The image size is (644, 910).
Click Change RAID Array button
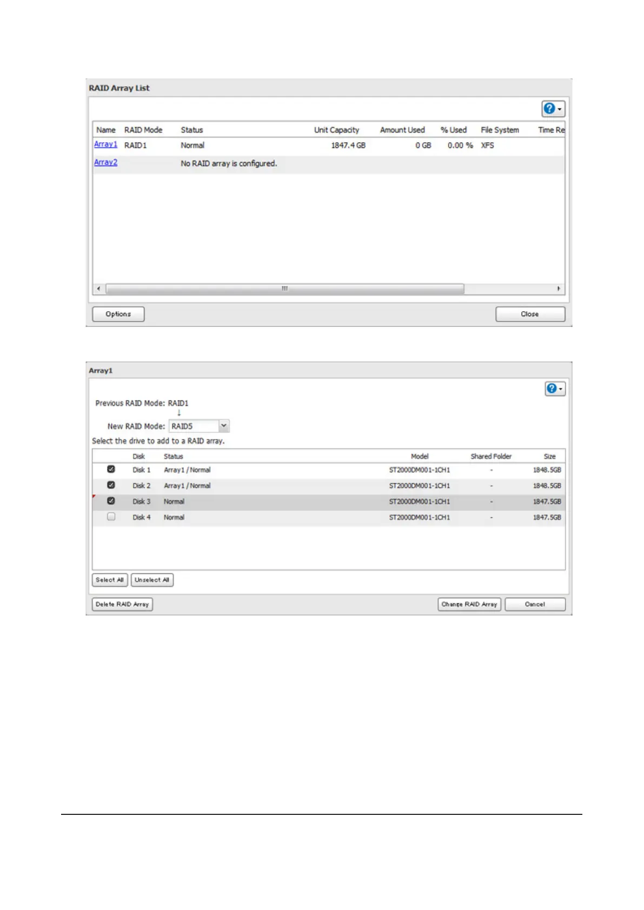469,604
